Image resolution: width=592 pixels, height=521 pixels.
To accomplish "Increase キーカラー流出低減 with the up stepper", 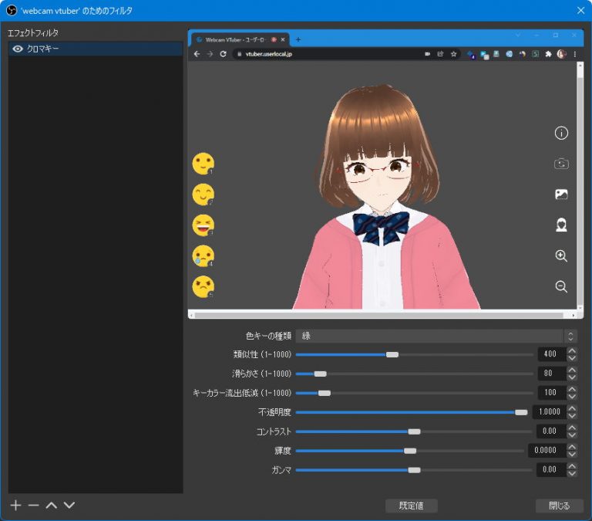I will (x=572, y=390).
